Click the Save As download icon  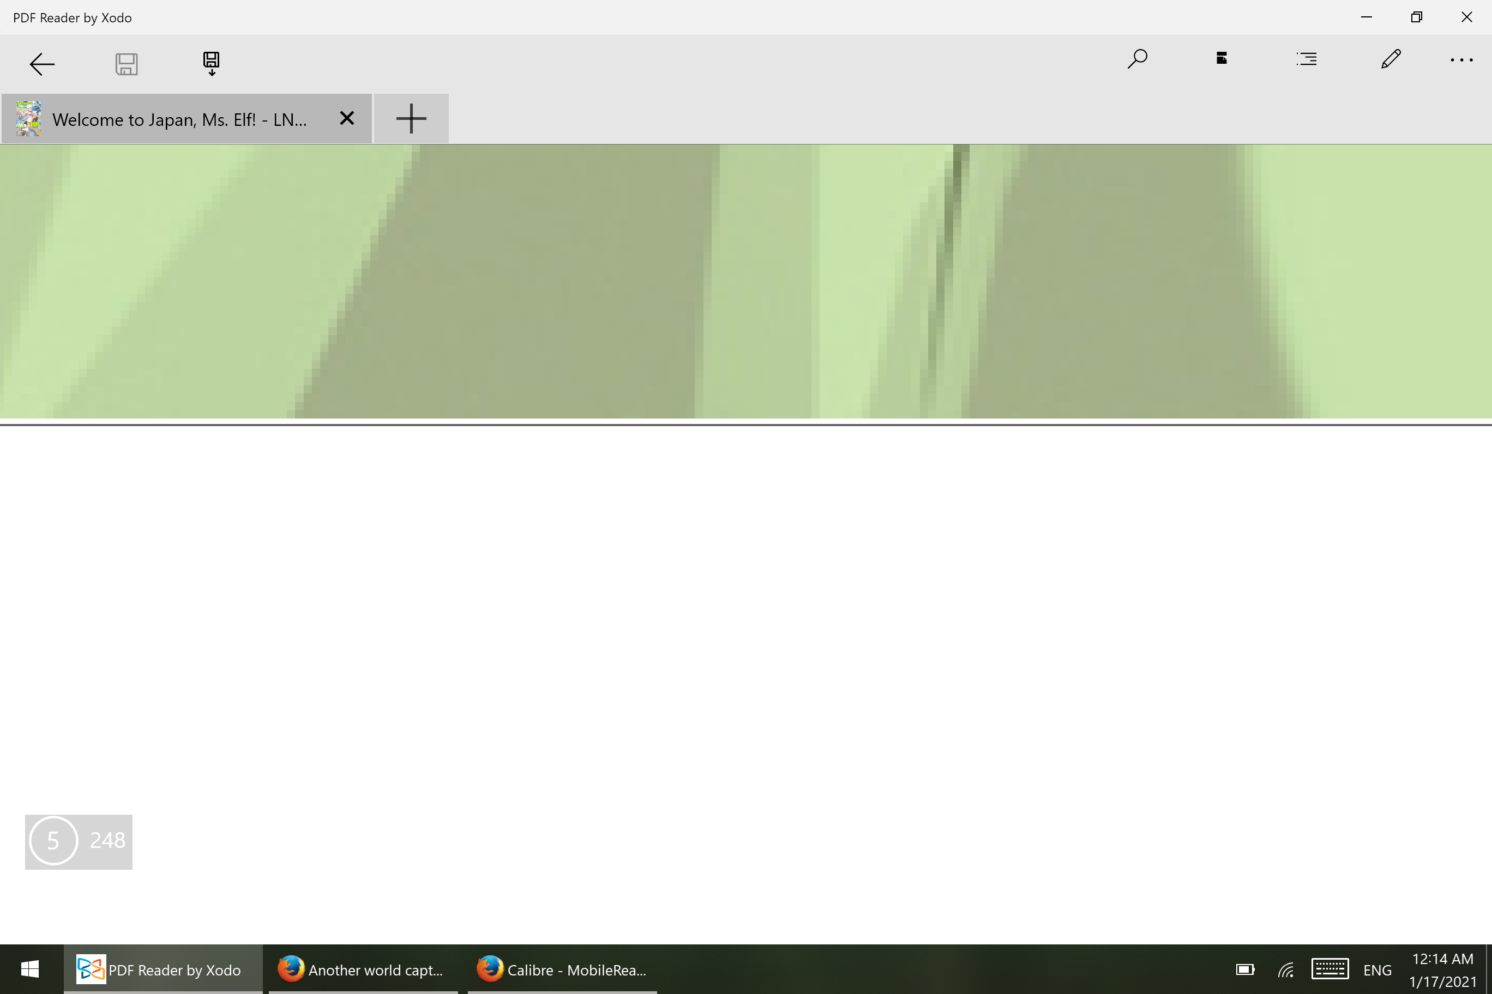[x=211, y=63]
